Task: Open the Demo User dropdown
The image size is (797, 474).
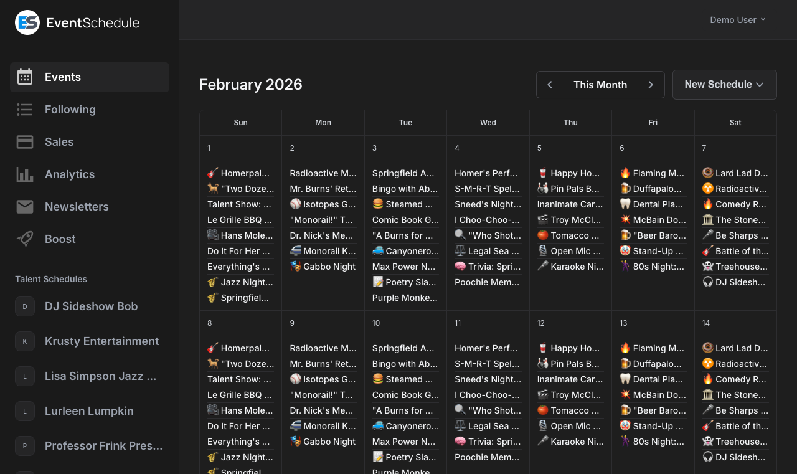Action: pos(737,19)
